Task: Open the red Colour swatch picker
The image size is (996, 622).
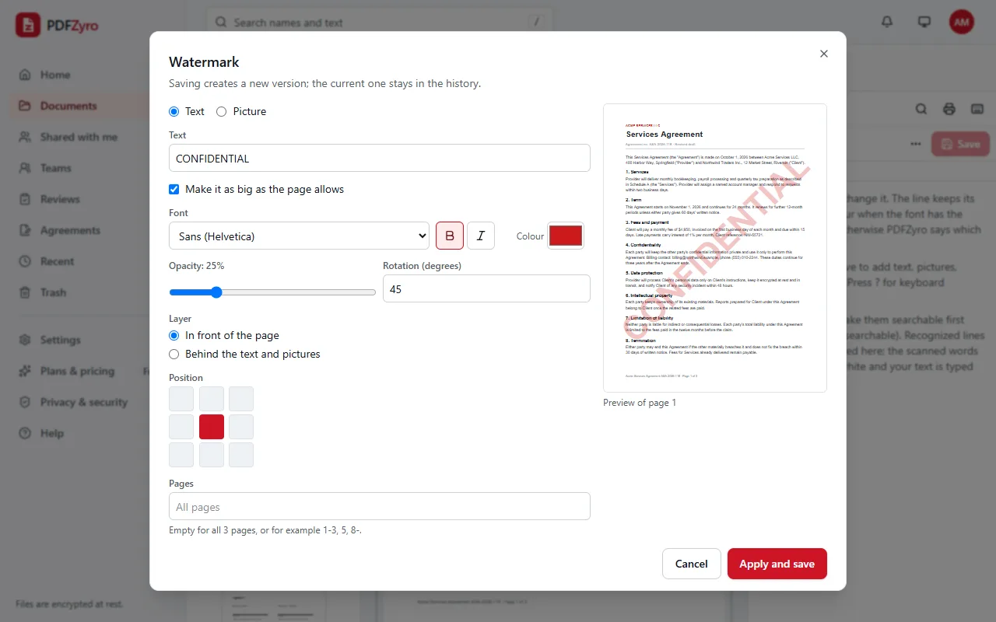Action: click(x=566, y=236)
